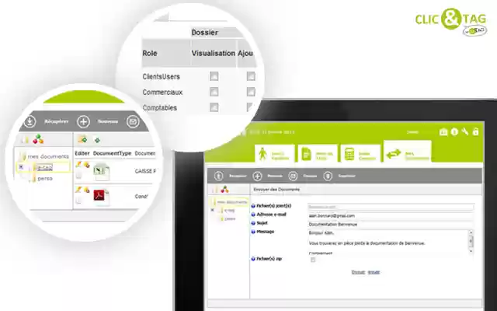Click the Adresse e-mail input field

click(x=391, y=215)
